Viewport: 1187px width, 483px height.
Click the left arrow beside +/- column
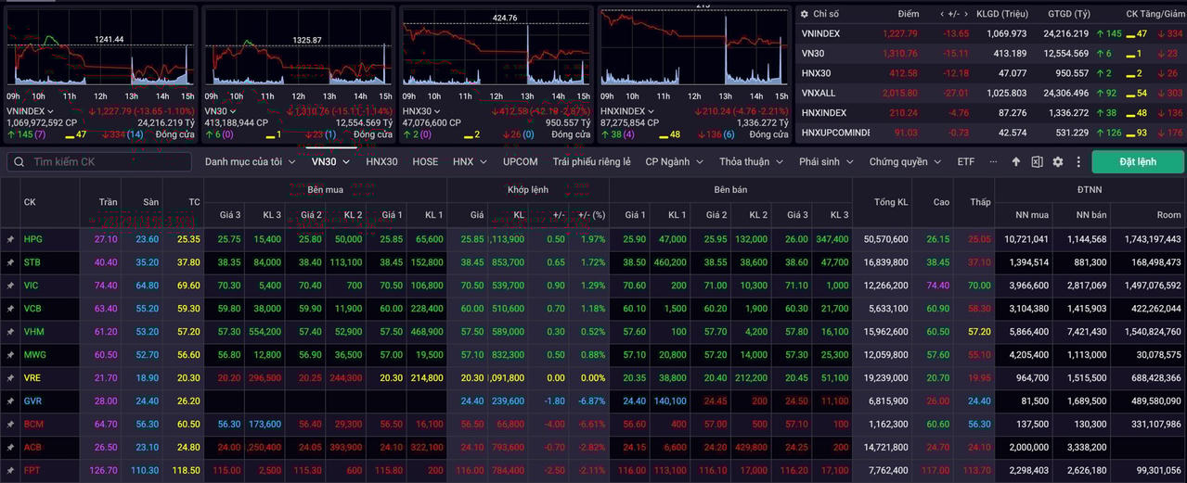(x=944, y=14)
